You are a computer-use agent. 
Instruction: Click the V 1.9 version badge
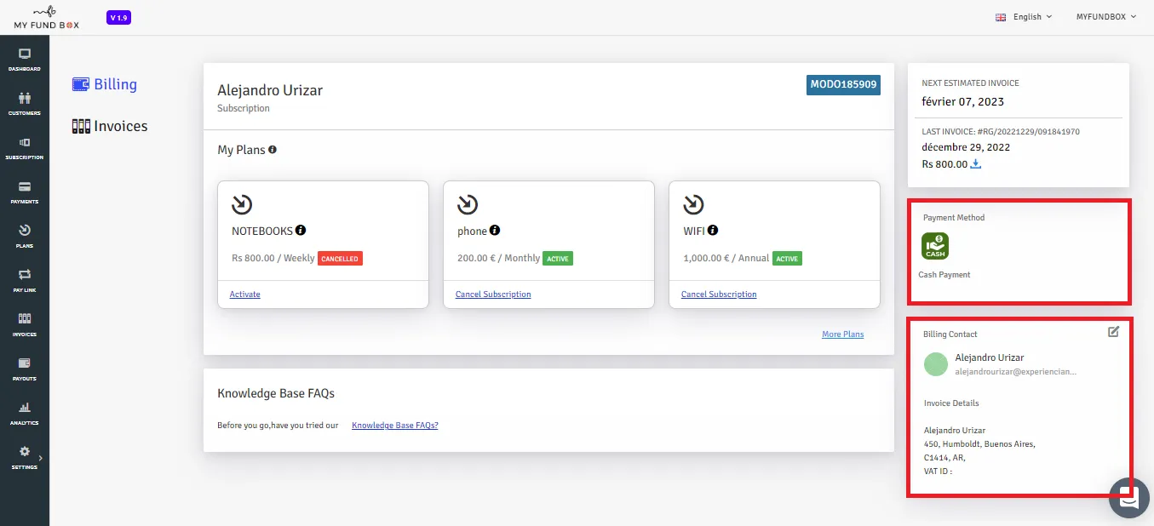119,17
